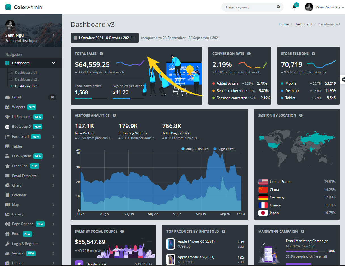The height and width of the screenshot is (266, 345).
Task: Click the Marketing Campaign info icon
Action: [x=302, y=231]
